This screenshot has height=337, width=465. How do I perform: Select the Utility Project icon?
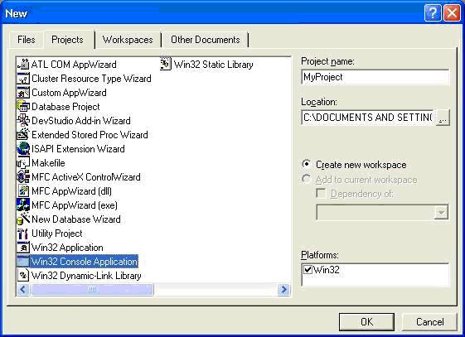23,233
